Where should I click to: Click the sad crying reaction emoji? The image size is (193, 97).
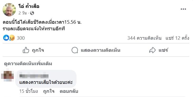12,38
